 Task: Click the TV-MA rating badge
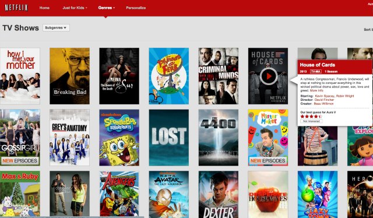click(316, 71)
